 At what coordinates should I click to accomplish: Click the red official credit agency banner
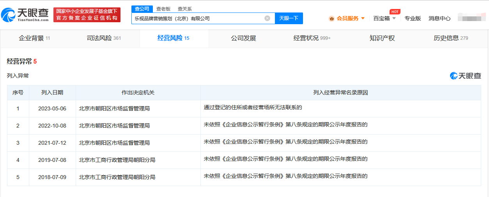click(87, 15)
